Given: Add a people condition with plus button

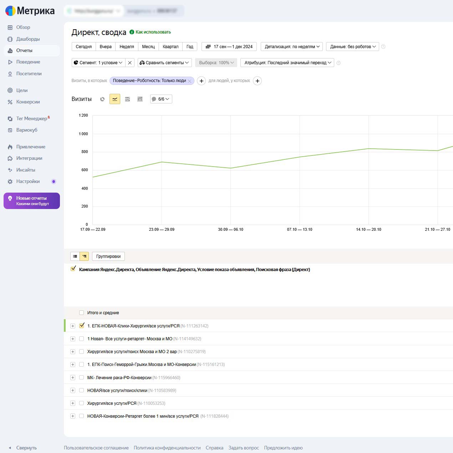Looking at the screenshot, I should tap(257, 81).
